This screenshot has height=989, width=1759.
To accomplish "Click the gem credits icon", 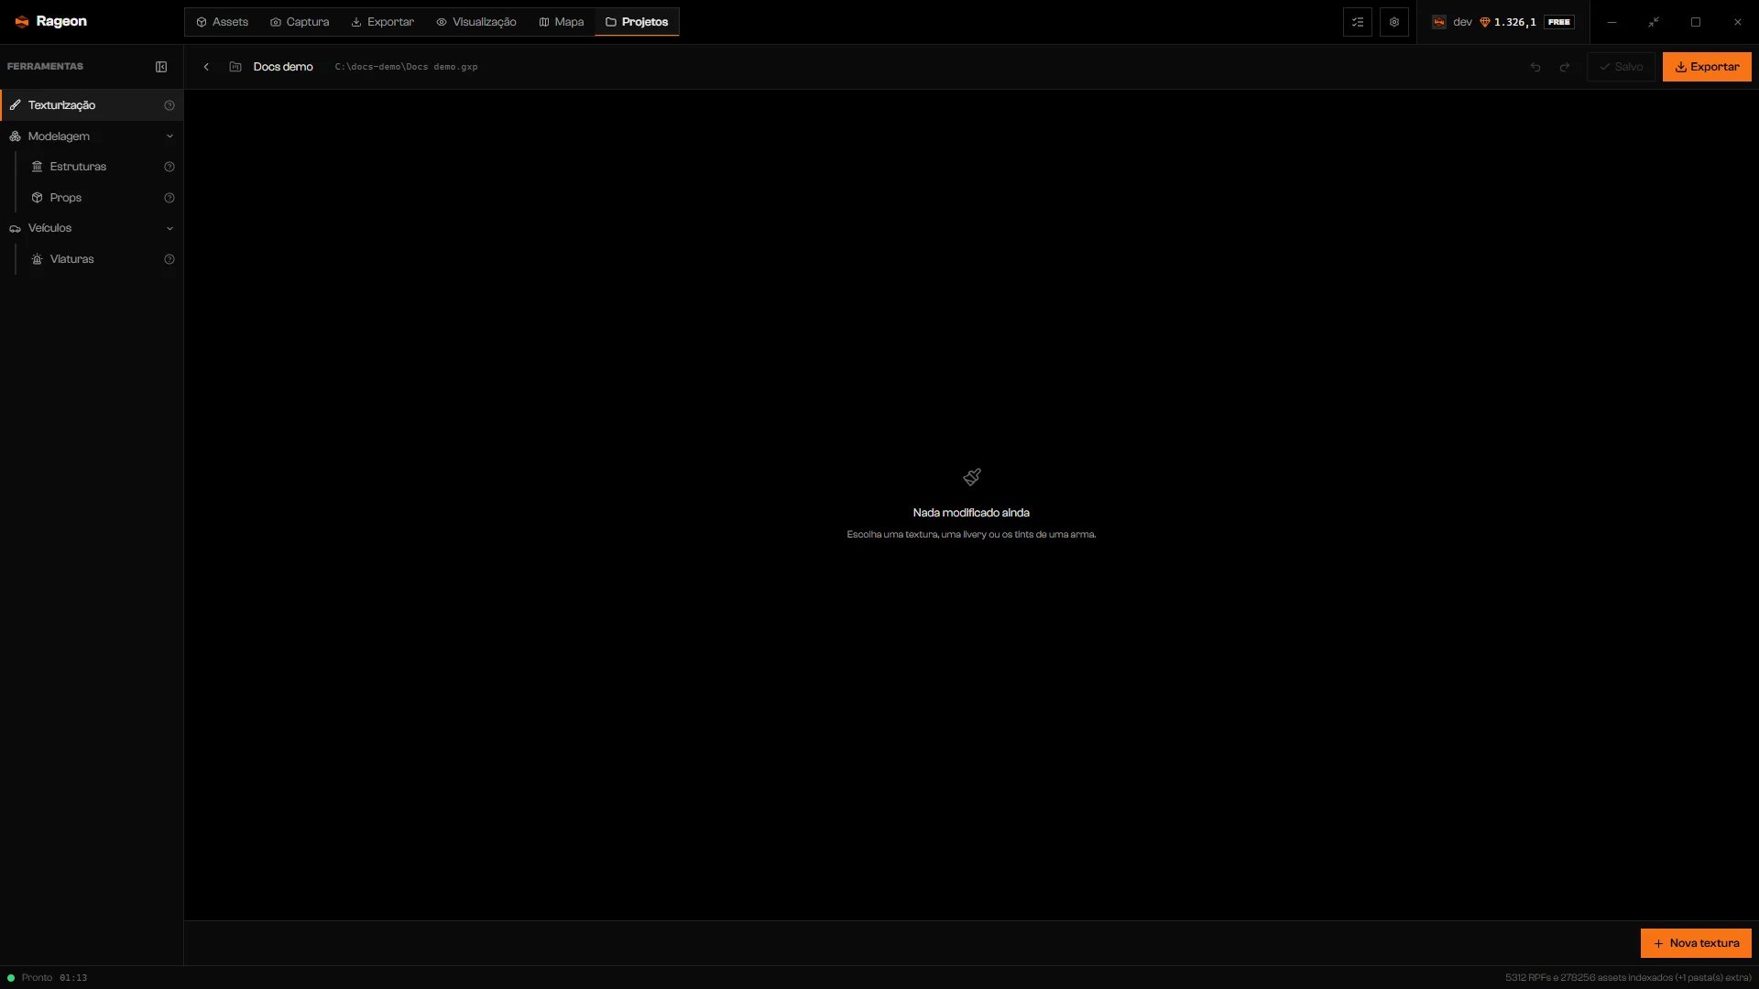I will (1485, 22).
